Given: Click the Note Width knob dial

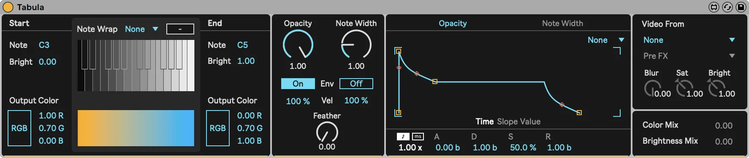Looking at the screenshot, I should point(356,45).
